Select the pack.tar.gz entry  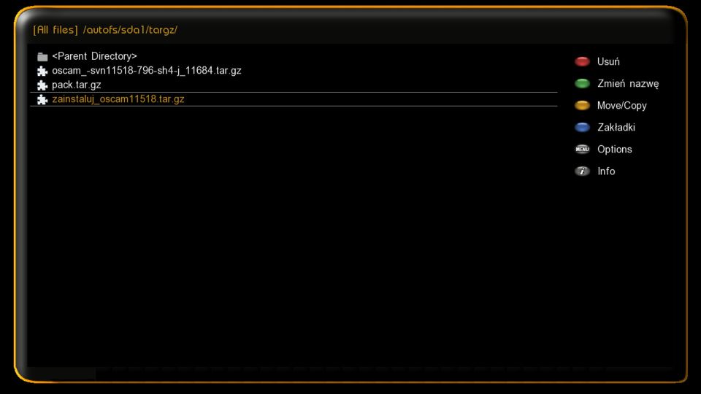294,85
